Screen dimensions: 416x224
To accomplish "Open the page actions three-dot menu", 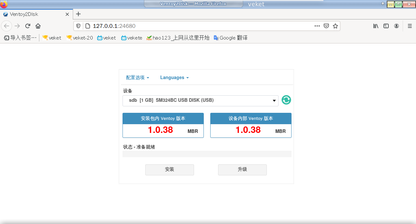I will [317, 26].
